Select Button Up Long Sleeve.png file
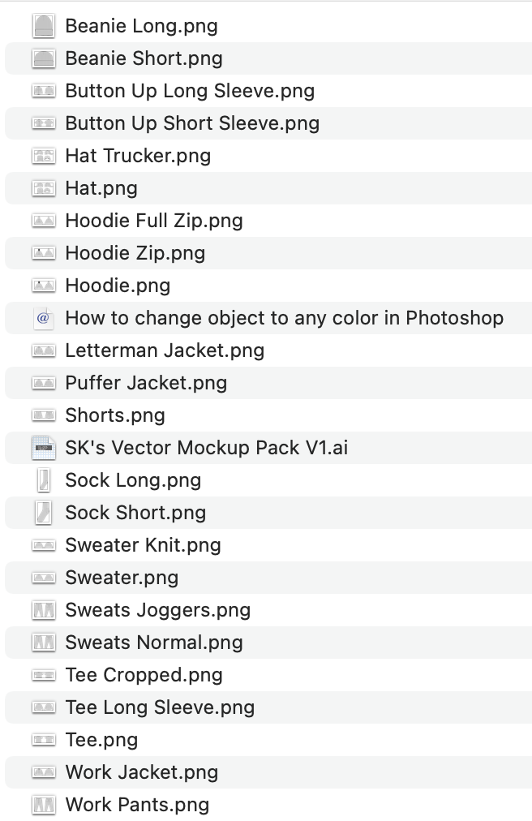This screenshot has width=532, height=821. tap(190, 91)
